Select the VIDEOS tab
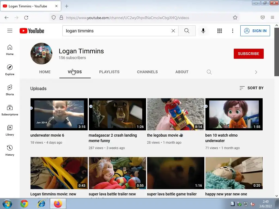This screenshot has width=279, height=209. (x=75, y=72)
